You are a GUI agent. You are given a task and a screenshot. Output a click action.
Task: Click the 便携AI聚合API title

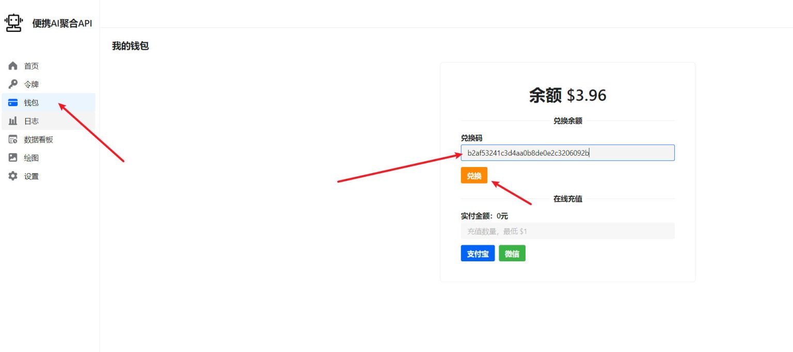[x=62, y=23]
